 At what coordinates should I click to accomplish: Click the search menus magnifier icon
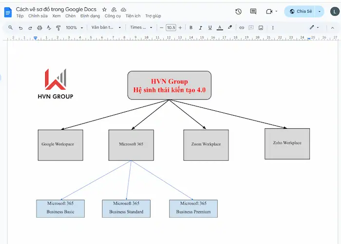pyautogui.click(x=10, y=28)
